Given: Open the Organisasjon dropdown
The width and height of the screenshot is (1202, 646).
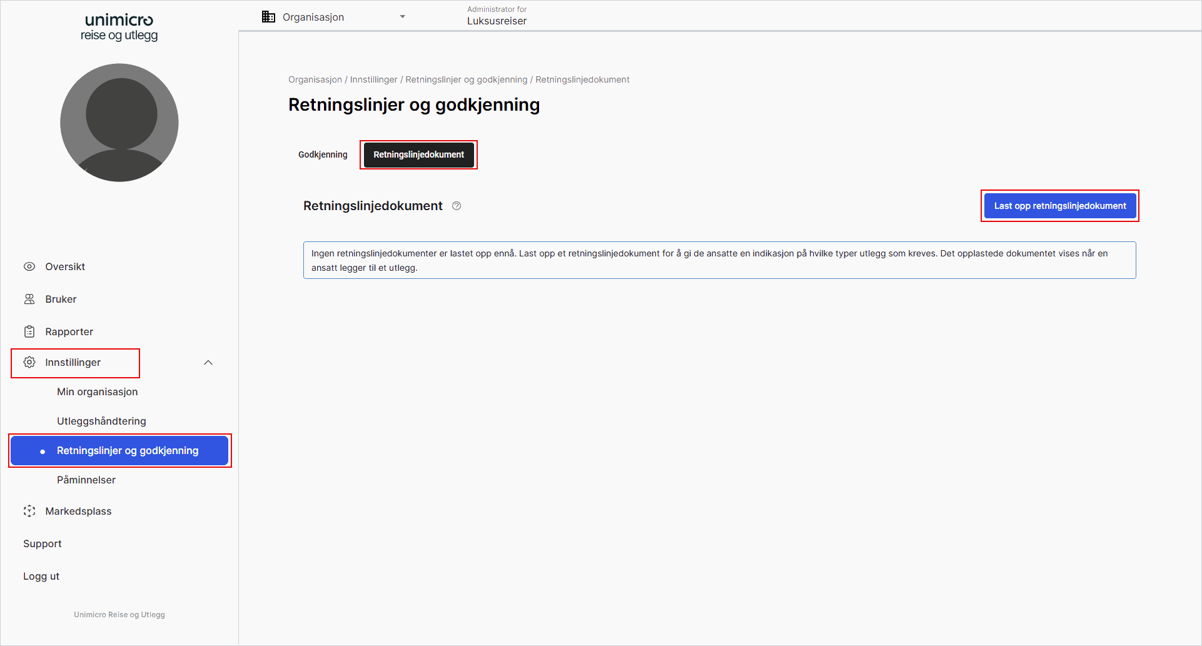Looking at the screenshot, I should (402, 16).
